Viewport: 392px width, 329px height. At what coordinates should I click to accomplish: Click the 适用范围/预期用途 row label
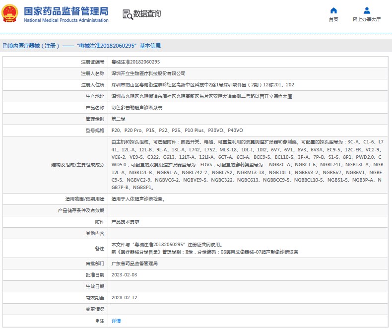pos(85,199)
